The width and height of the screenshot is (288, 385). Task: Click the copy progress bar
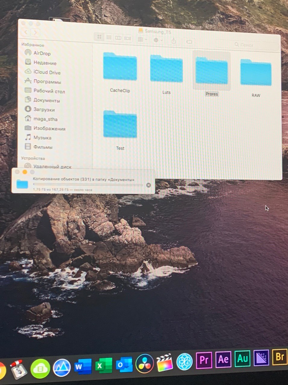(x=88, y=184)
